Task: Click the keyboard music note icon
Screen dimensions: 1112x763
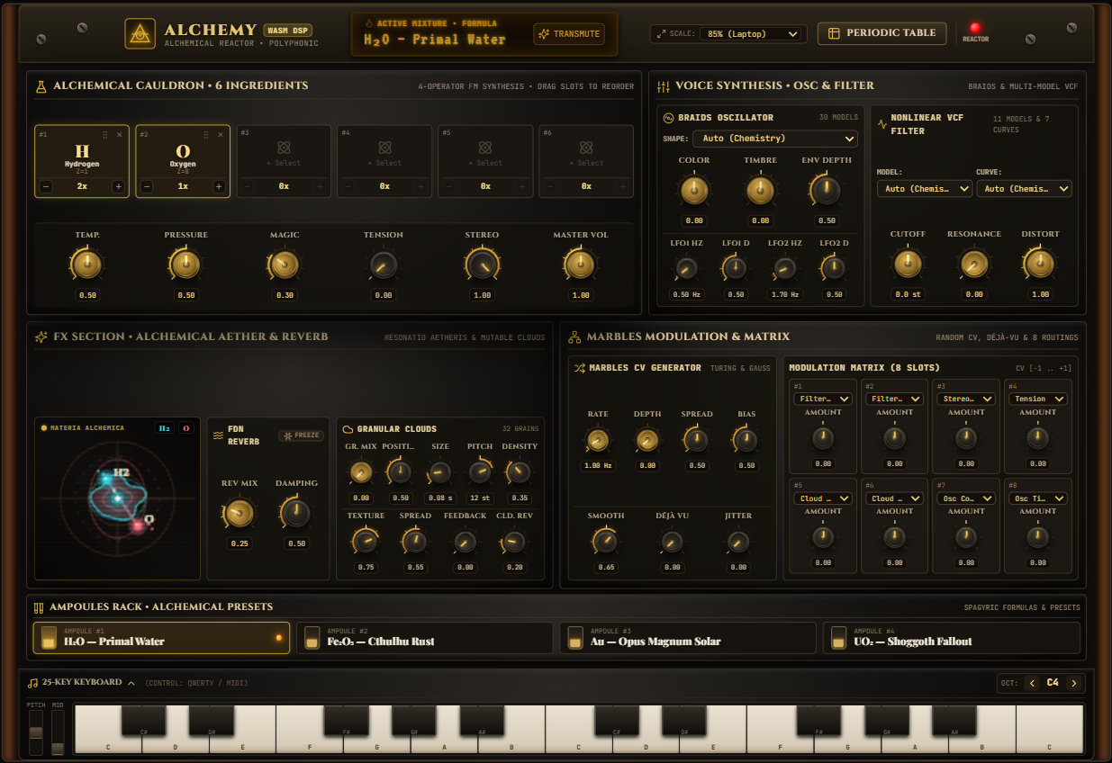Action: click(x=32, y=683)
